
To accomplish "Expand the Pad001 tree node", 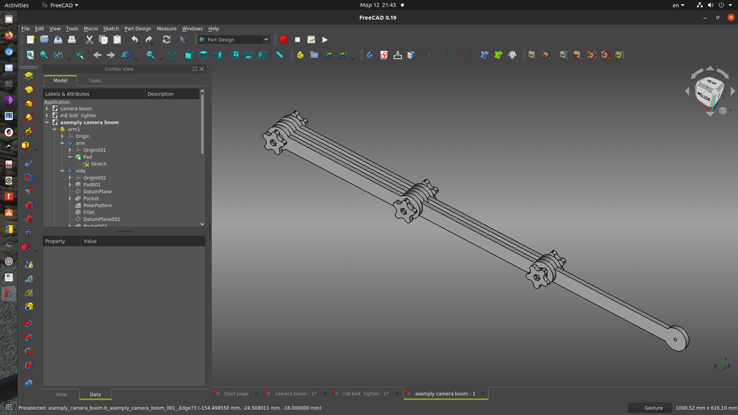I will pyautogui.click(x=70, y=185).
